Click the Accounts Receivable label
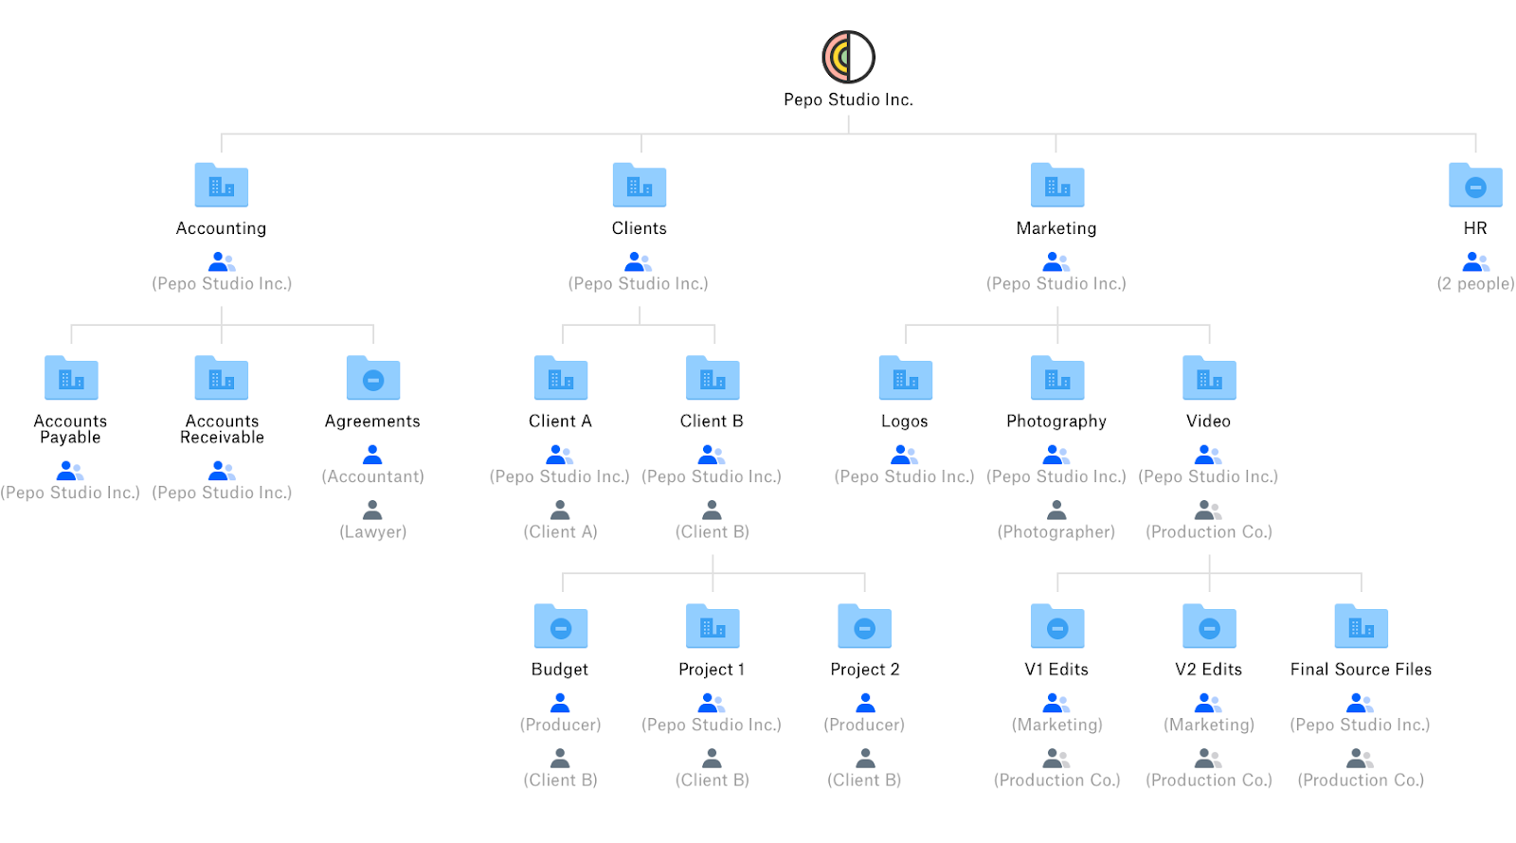The width and height of the screenshot is (1516, 843). pyautogui.click(x=222, y=429)
